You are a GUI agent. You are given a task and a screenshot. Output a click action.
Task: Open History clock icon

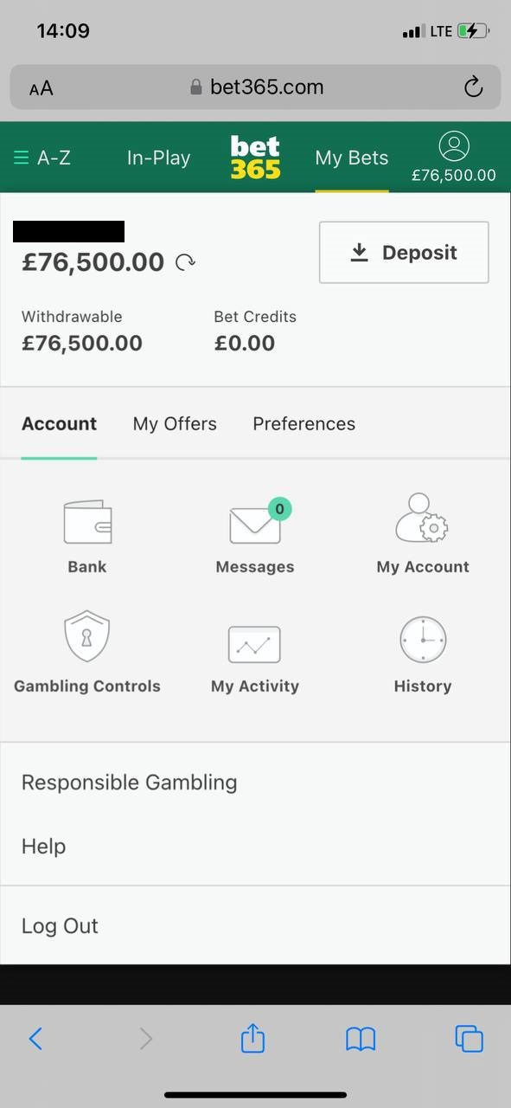423,641
